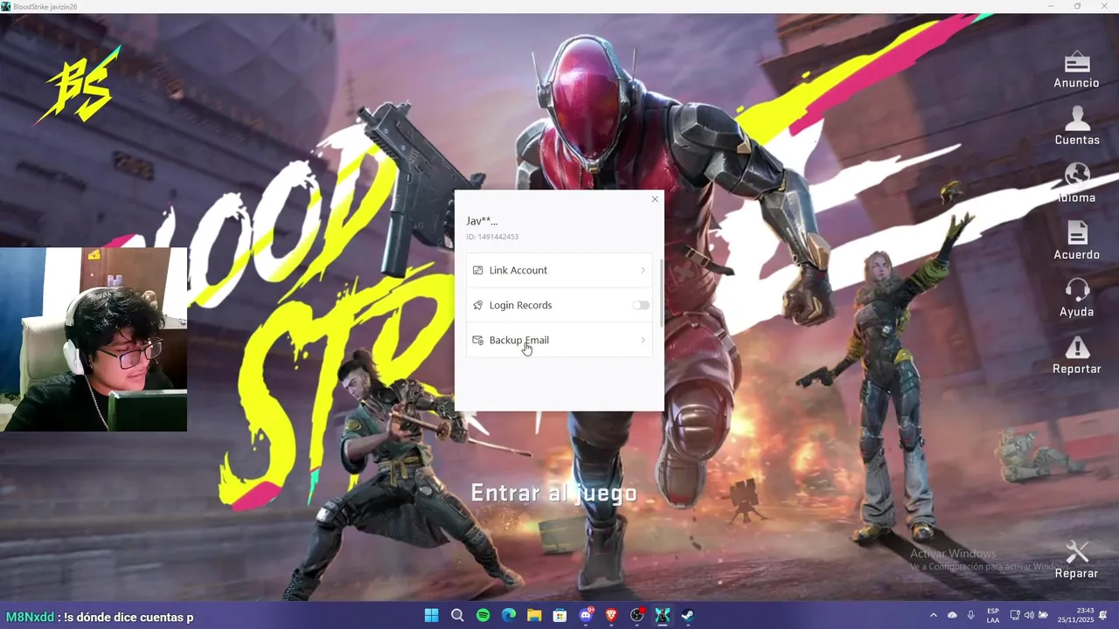Click the Login Records rocket icon
This screenshot has height=629, width=1119.
[x=477, y=305]
